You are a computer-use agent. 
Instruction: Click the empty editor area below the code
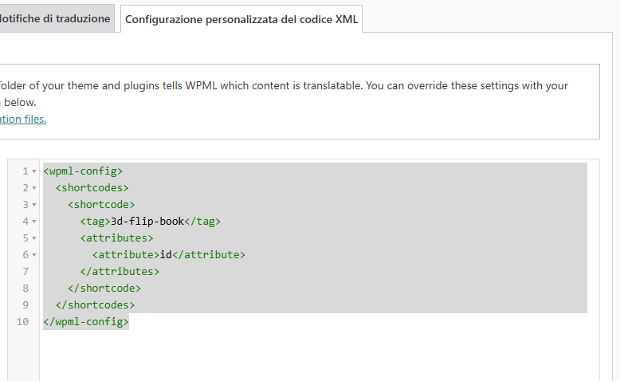pos(319,355)
